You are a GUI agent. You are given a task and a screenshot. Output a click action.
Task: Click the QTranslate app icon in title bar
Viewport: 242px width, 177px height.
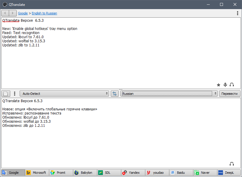pyautogui.click(x=5, y=4)
